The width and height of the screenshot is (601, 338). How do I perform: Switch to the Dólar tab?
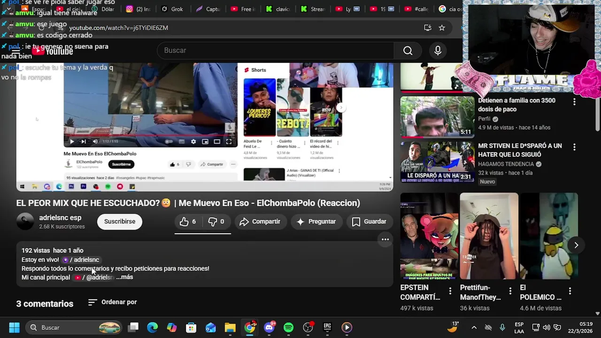pos(102,9)
